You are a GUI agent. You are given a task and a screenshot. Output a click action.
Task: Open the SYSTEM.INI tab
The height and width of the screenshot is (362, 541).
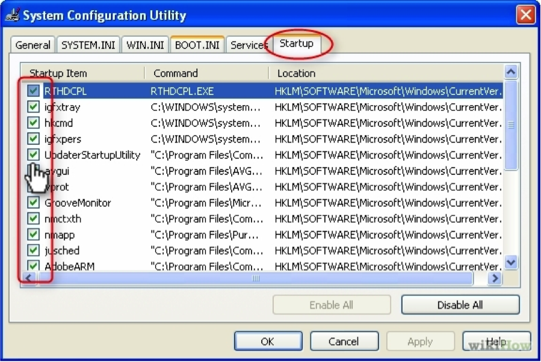(88, 45)
